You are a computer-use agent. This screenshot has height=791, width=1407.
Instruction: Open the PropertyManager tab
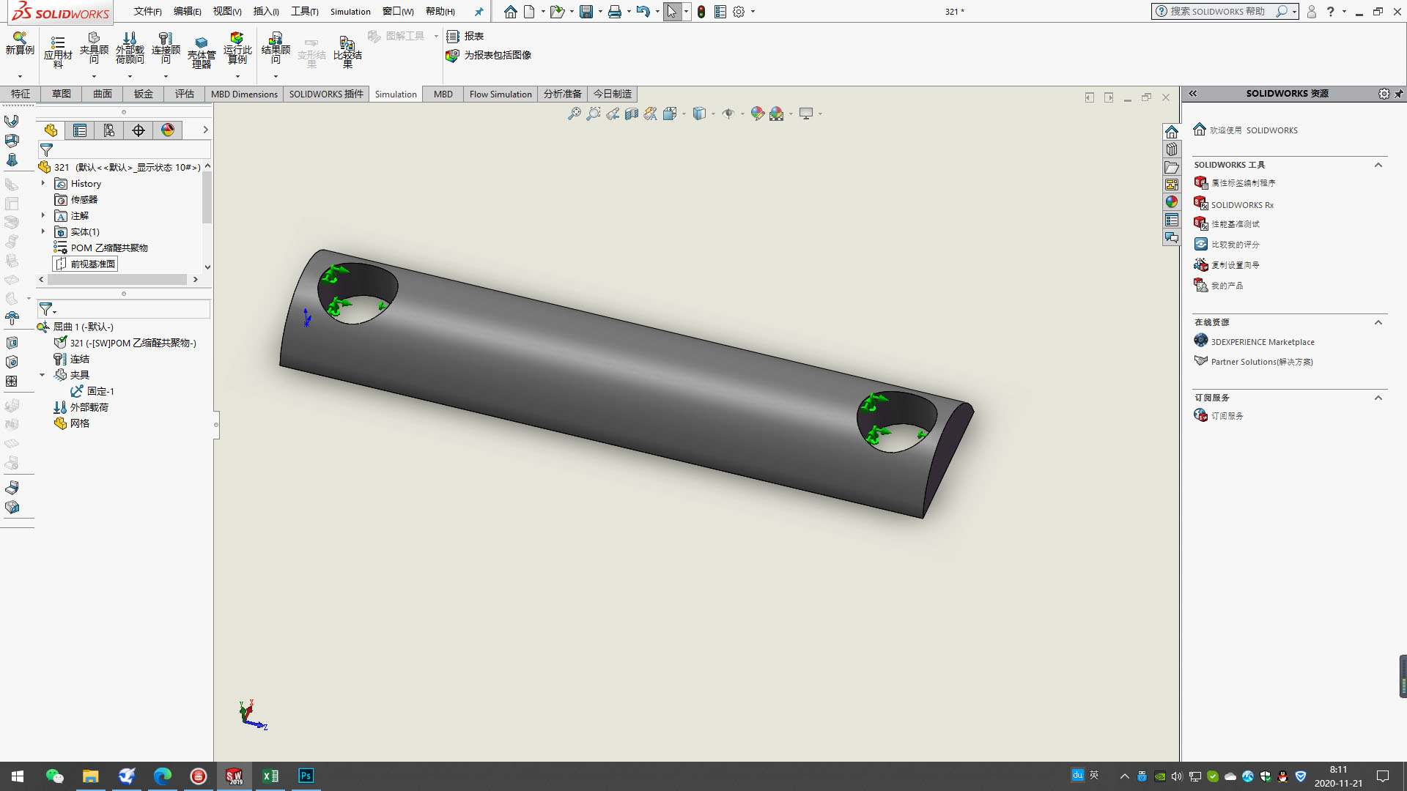tap(80, 130)
